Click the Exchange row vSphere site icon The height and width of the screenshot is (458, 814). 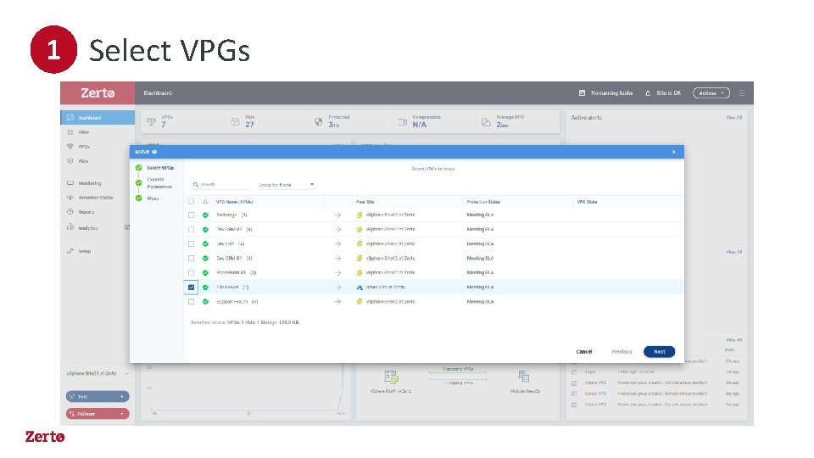pyautogui.click(x=360, y=215)
